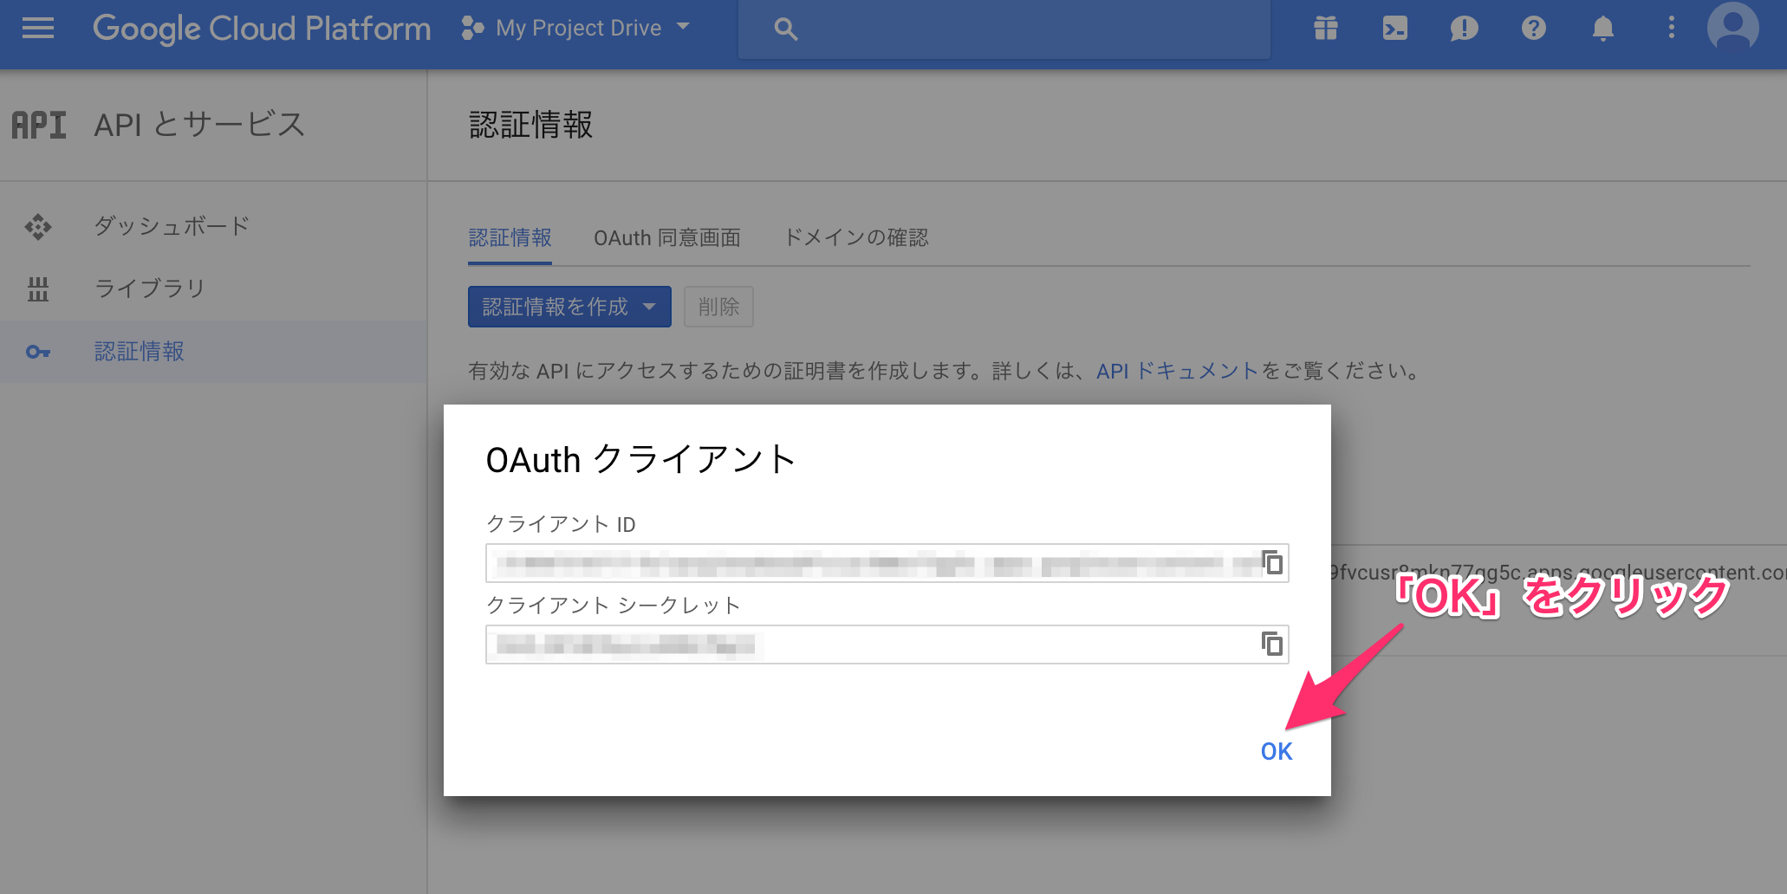Open the help question mark icon

1533,29
